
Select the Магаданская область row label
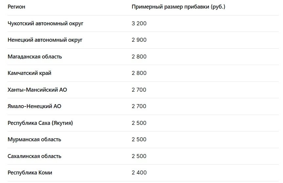35,57
